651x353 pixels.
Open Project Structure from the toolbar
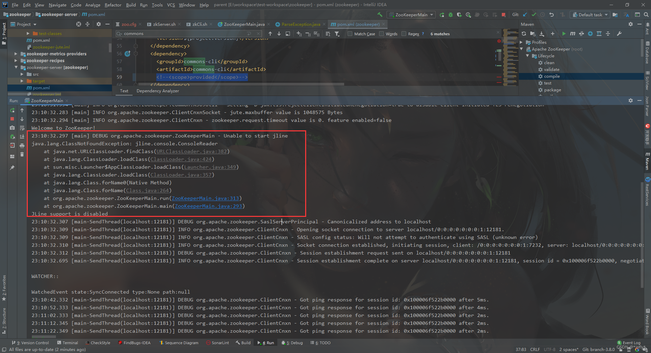615,15
